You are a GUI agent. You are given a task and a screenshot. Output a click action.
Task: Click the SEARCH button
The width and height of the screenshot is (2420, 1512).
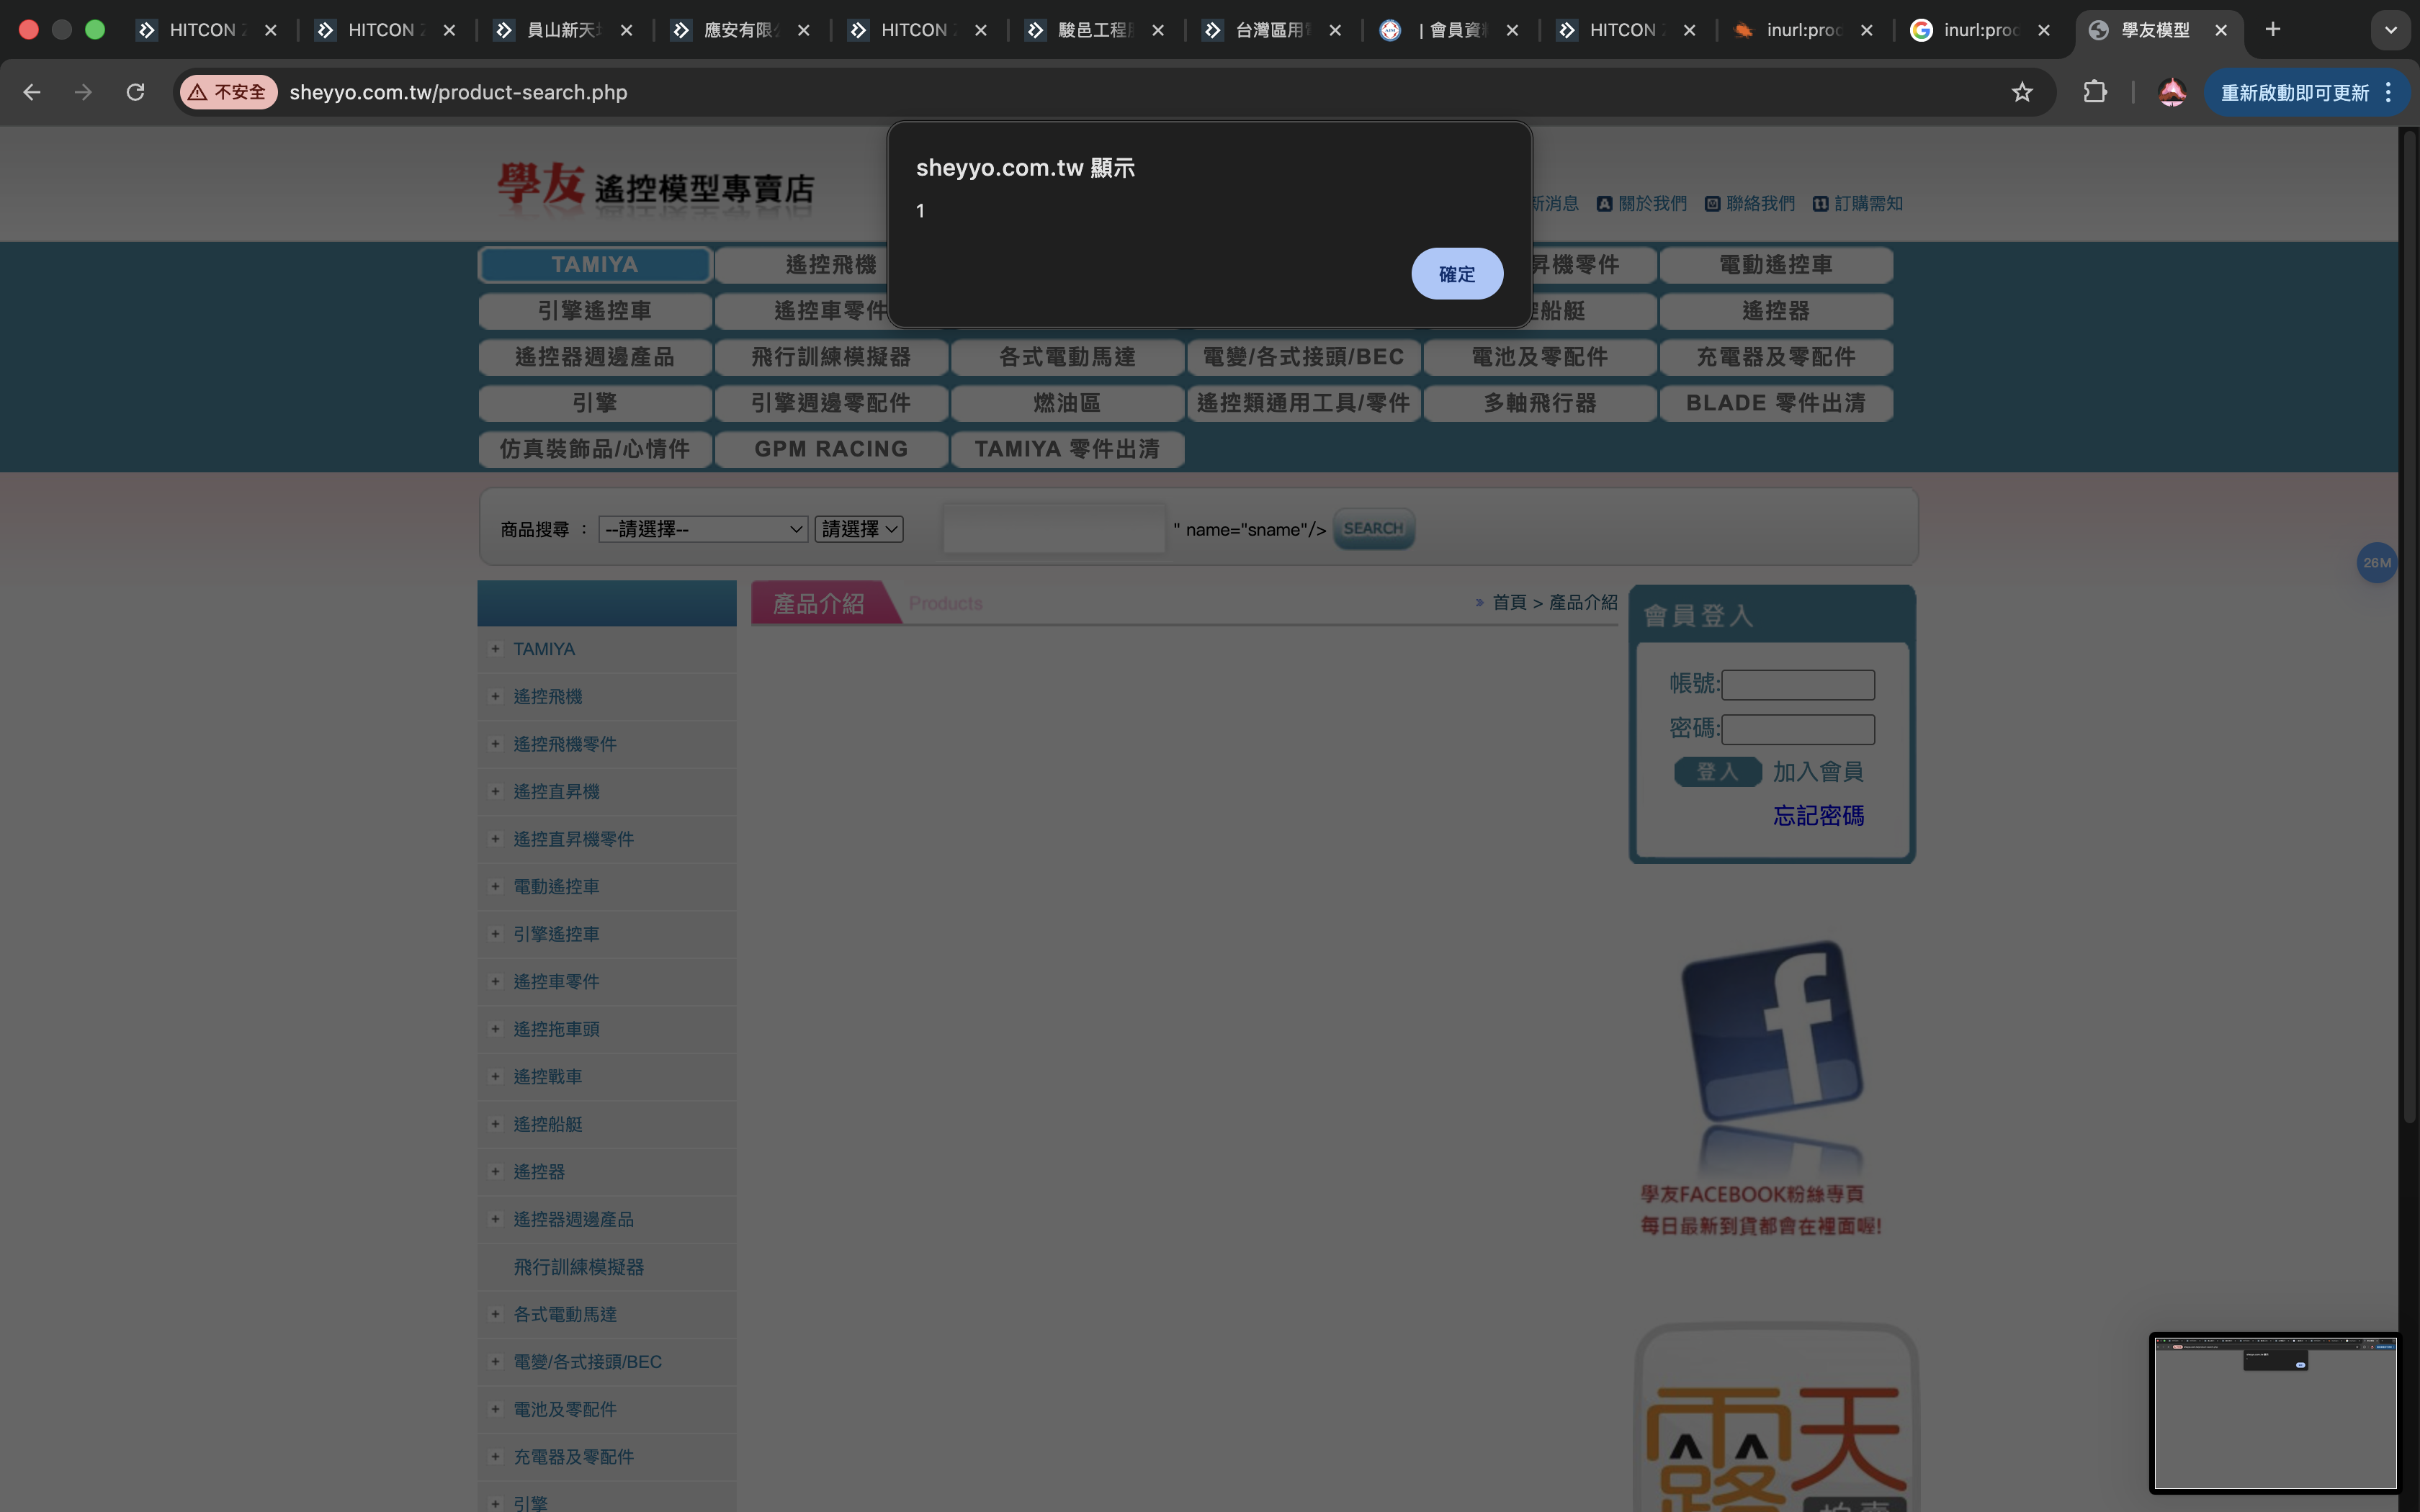click(x=1373, y=528)
